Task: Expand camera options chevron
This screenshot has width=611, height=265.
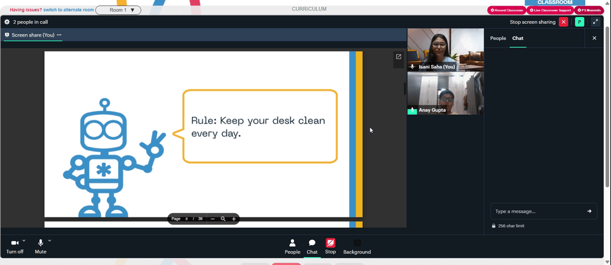Action: pyautogui.click(x=24, y=241)
